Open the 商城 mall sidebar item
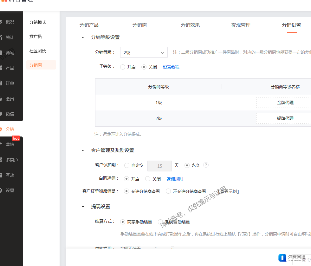311x266 pixels. click(x=10, y=53)
